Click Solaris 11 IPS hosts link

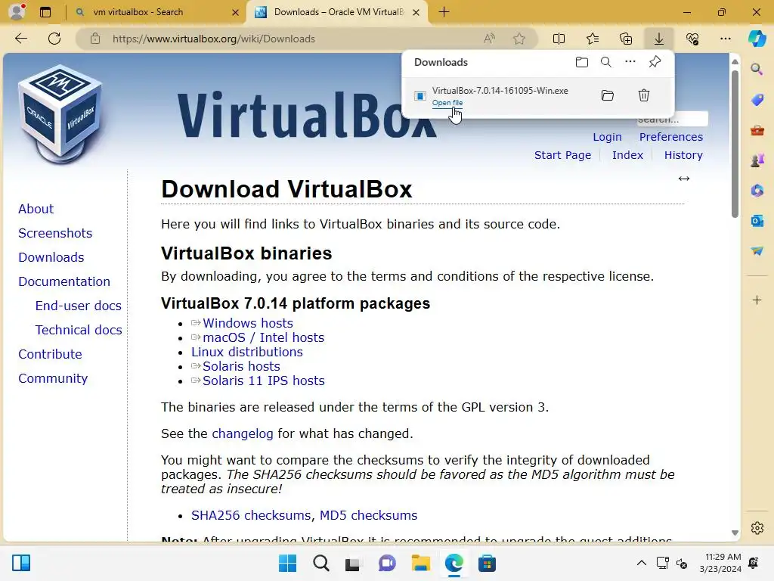(x=264, y=381)
